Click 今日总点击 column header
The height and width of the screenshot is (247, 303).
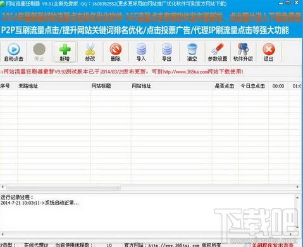tap(252, 86)
